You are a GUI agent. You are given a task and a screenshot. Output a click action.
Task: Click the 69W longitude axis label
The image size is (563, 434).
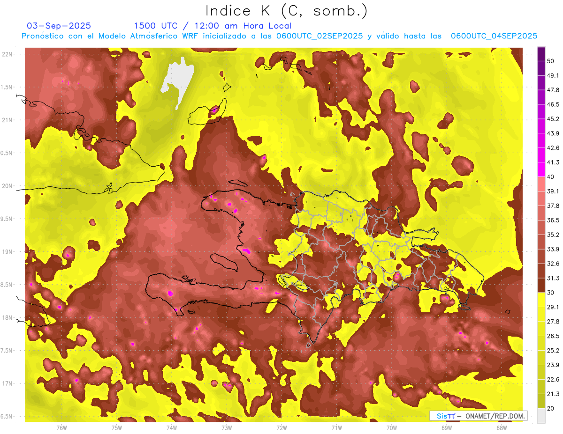pyautogui.click(x=447, y=427)
